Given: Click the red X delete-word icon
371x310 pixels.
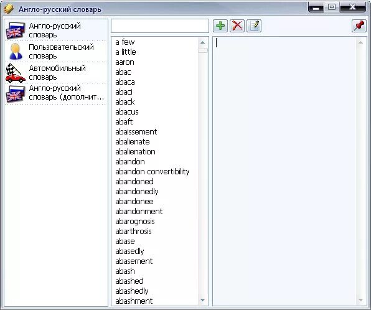Looking at the screenshot, I should [237, 26].
